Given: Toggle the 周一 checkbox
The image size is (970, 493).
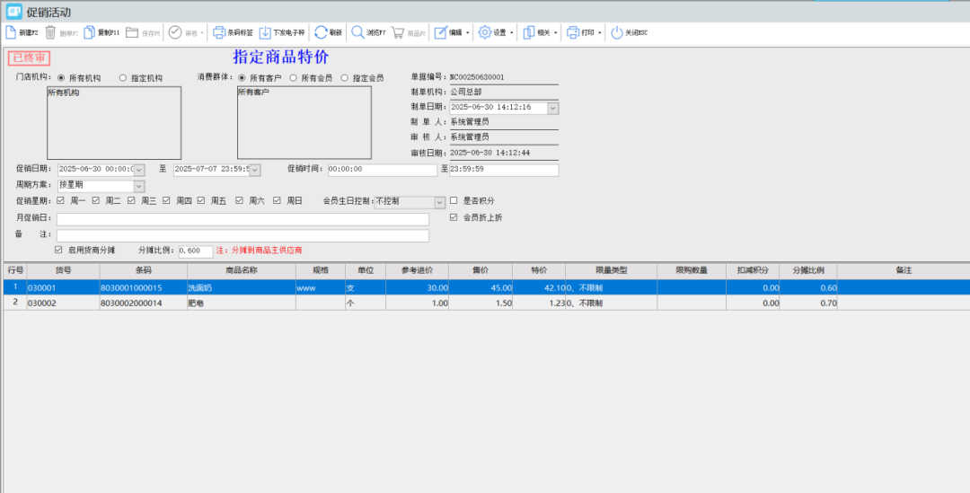Looking at the screenshot, I should pyautogui.click(x=61, y=200).
